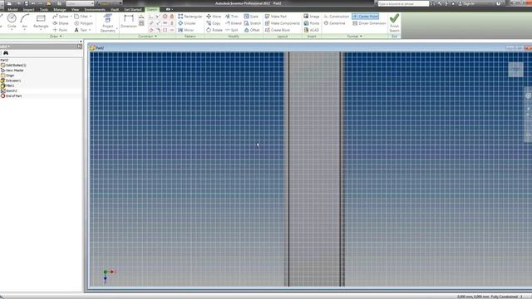The width and height of the screenshot is (532, 299).
Task: Select View: Master in browser tree
Action: [12, 70]
